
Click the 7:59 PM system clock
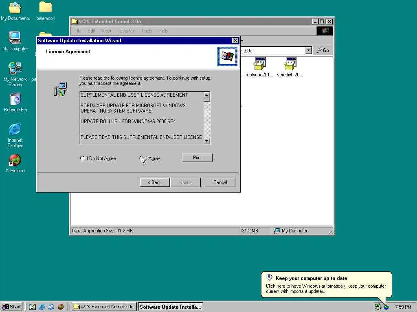click(x=403, y=307)
